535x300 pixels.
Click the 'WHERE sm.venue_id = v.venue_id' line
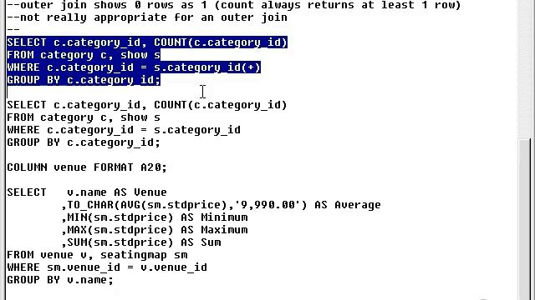tap(107, 267)
